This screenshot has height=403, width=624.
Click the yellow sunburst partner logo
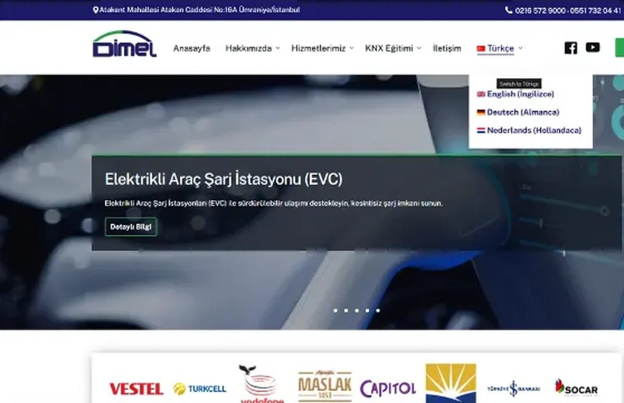tap(451, 383)
